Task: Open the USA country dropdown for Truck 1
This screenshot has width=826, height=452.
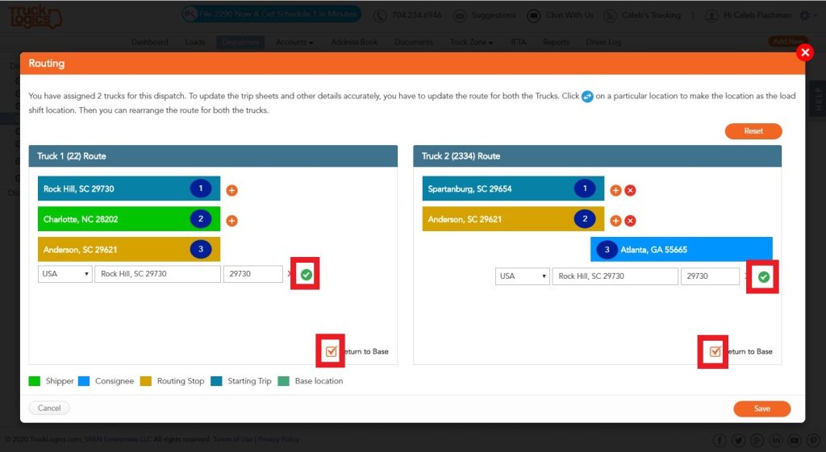Action: pyautogui.click(x=65, y=274)
